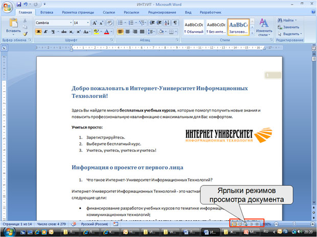Customize Quick Access toolbar dropdown
This screenshot has width=317, height=237.
(x=44, y=4)
